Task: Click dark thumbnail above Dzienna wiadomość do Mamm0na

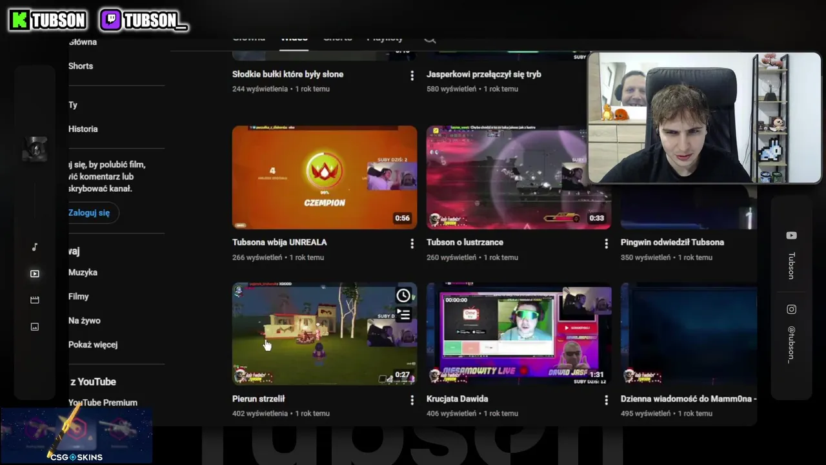Action: tap(689, 333)
